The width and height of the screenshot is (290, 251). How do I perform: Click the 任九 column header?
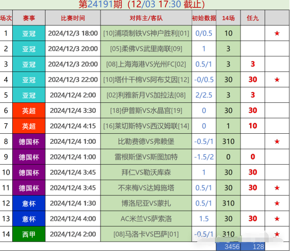253,18
